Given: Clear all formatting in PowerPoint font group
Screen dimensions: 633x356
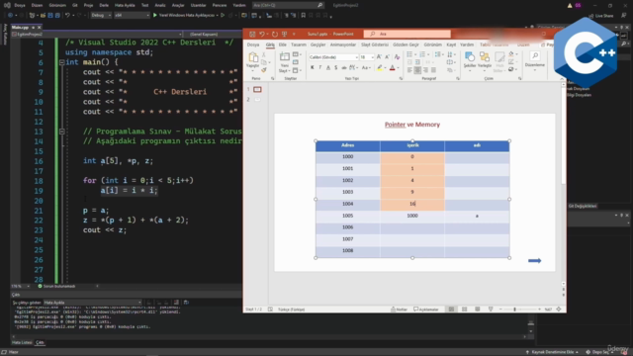Looking at the screenshot, I should 397,57.
